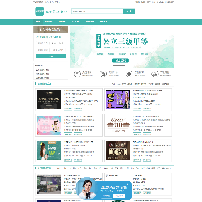Viewport: 202px width, 202px height.
Task: Open the second item in navigation bar
Action: (x=49, y=22)
